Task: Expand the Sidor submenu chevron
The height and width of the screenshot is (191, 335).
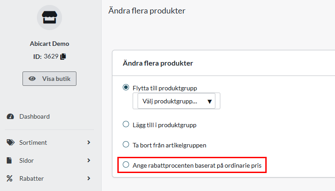Action: (x=89, y=160)
